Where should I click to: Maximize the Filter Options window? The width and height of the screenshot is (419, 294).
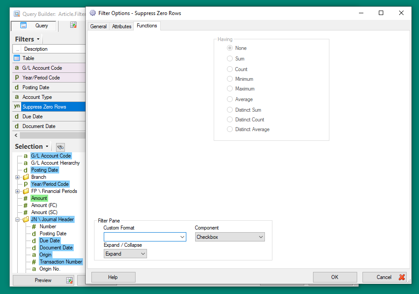click(381, 13)
